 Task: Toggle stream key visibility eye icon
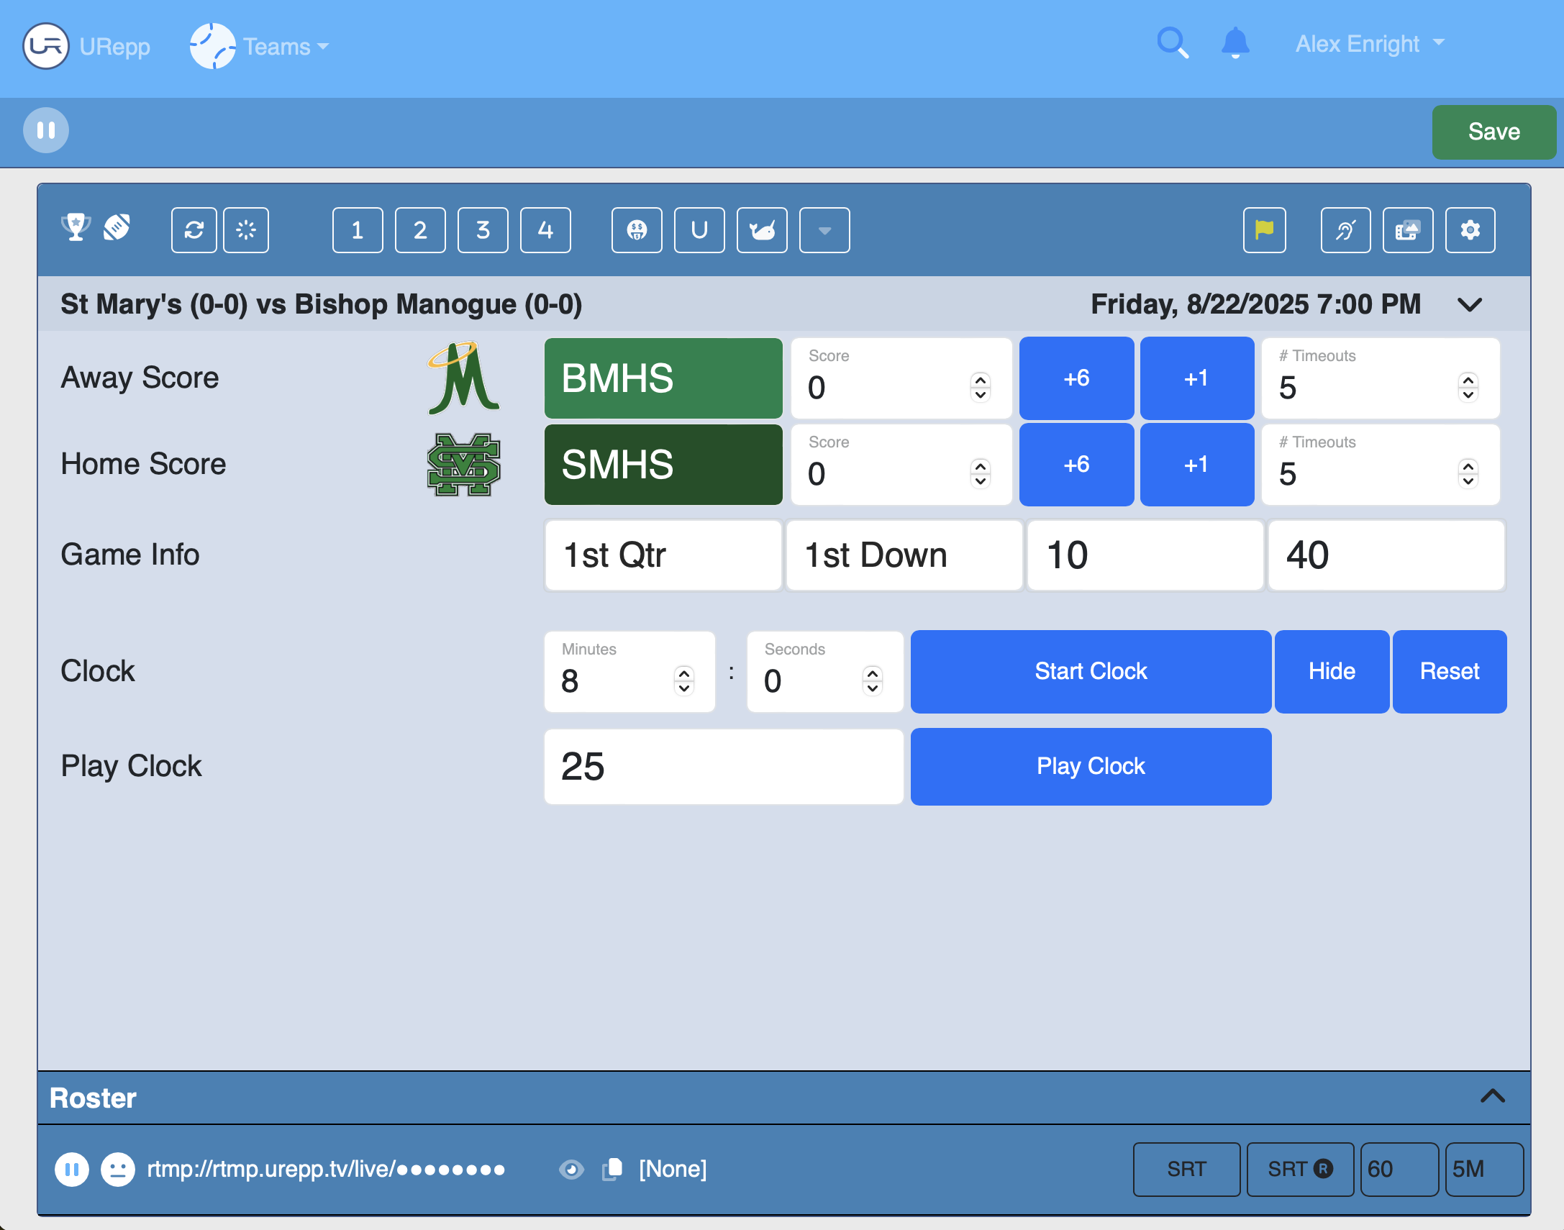(571, 1169)
